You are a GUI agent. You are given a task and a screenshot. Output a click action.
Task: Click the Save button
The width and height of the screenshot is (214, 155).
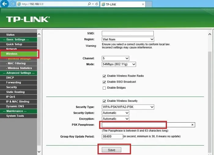pyautogui.click(x=112, y=150)
